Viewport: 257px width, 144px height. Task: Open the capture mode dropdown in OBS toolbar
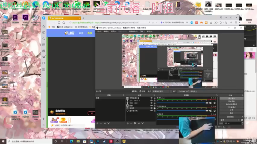[162, 92]
